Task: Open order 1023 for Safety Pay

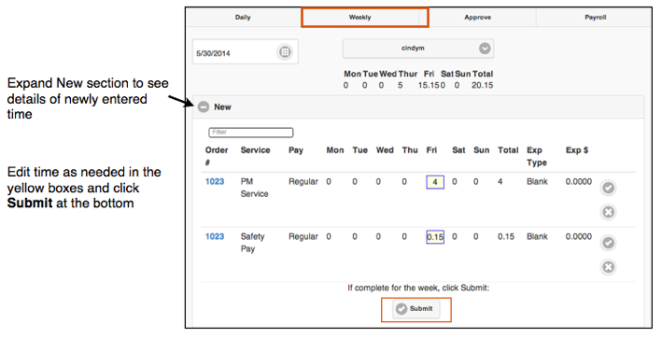Action: [x=215, y=237]
